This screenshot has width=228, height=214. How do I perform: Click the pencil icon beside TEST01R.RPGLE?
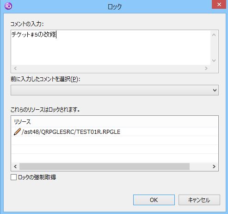click(17, 132)
